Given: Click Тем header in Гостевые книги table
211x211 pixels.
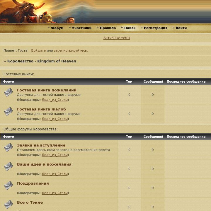Looking at the screenshot, I should click(x=129, y=81).
